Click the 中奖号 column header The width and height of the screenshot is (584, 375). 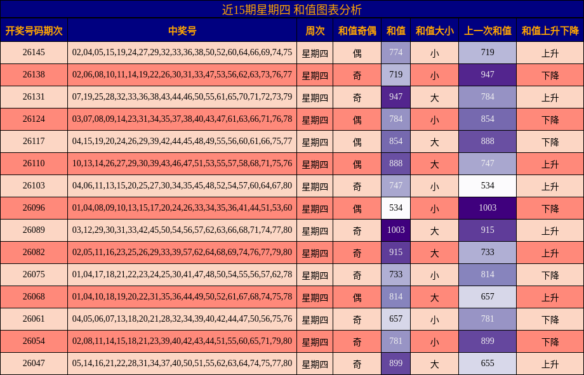click(182, 30)
